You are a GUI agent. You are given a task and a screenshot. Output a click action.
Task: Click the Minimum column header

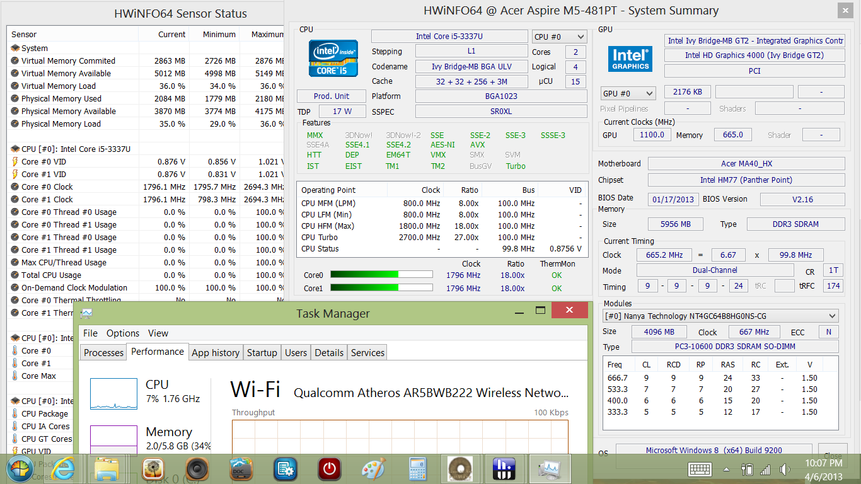pyautogui.click(x=213, y=35)
